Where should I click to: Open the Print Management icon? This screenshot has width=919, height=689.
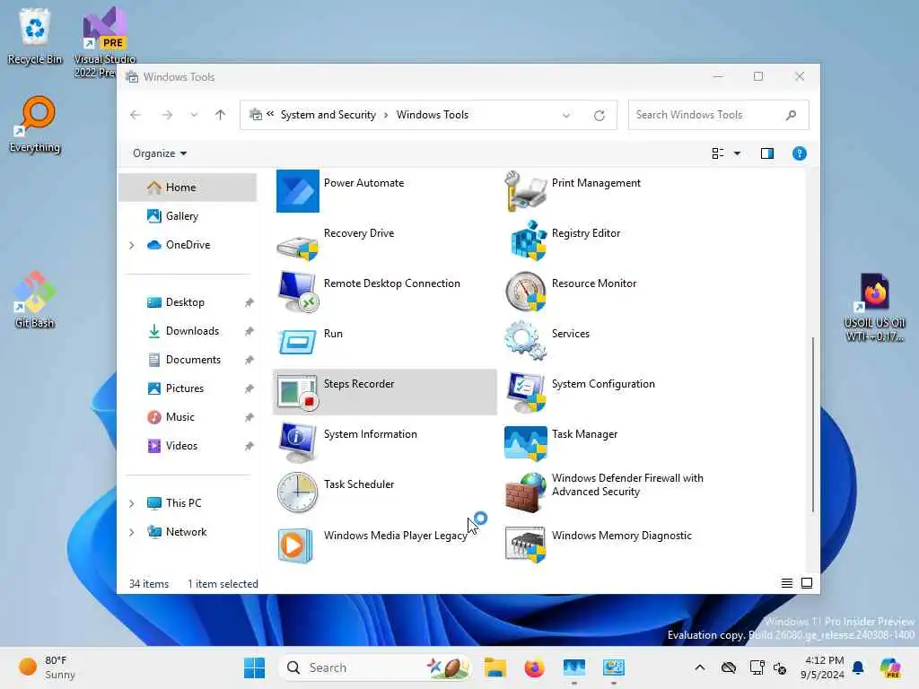point(525,191)
